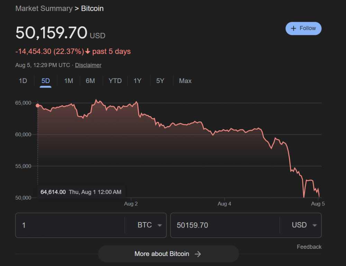Switch to the 6M chart range
This screenshot has height=266, width=346.
click(x=90, y=81)
